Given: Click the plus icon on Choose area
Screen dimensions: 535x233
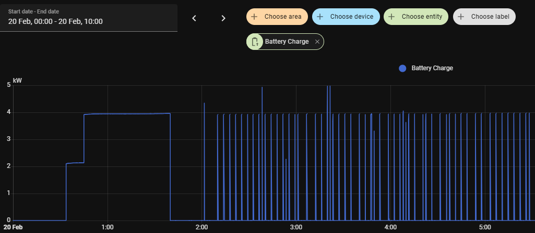Looking at the screenshot, I should click(254, 17).
